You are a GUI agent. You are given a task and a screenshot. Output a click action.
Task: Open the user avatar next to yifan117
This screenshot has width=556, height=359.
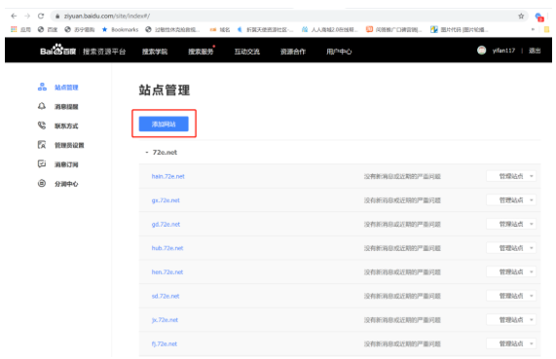point(481,51)
